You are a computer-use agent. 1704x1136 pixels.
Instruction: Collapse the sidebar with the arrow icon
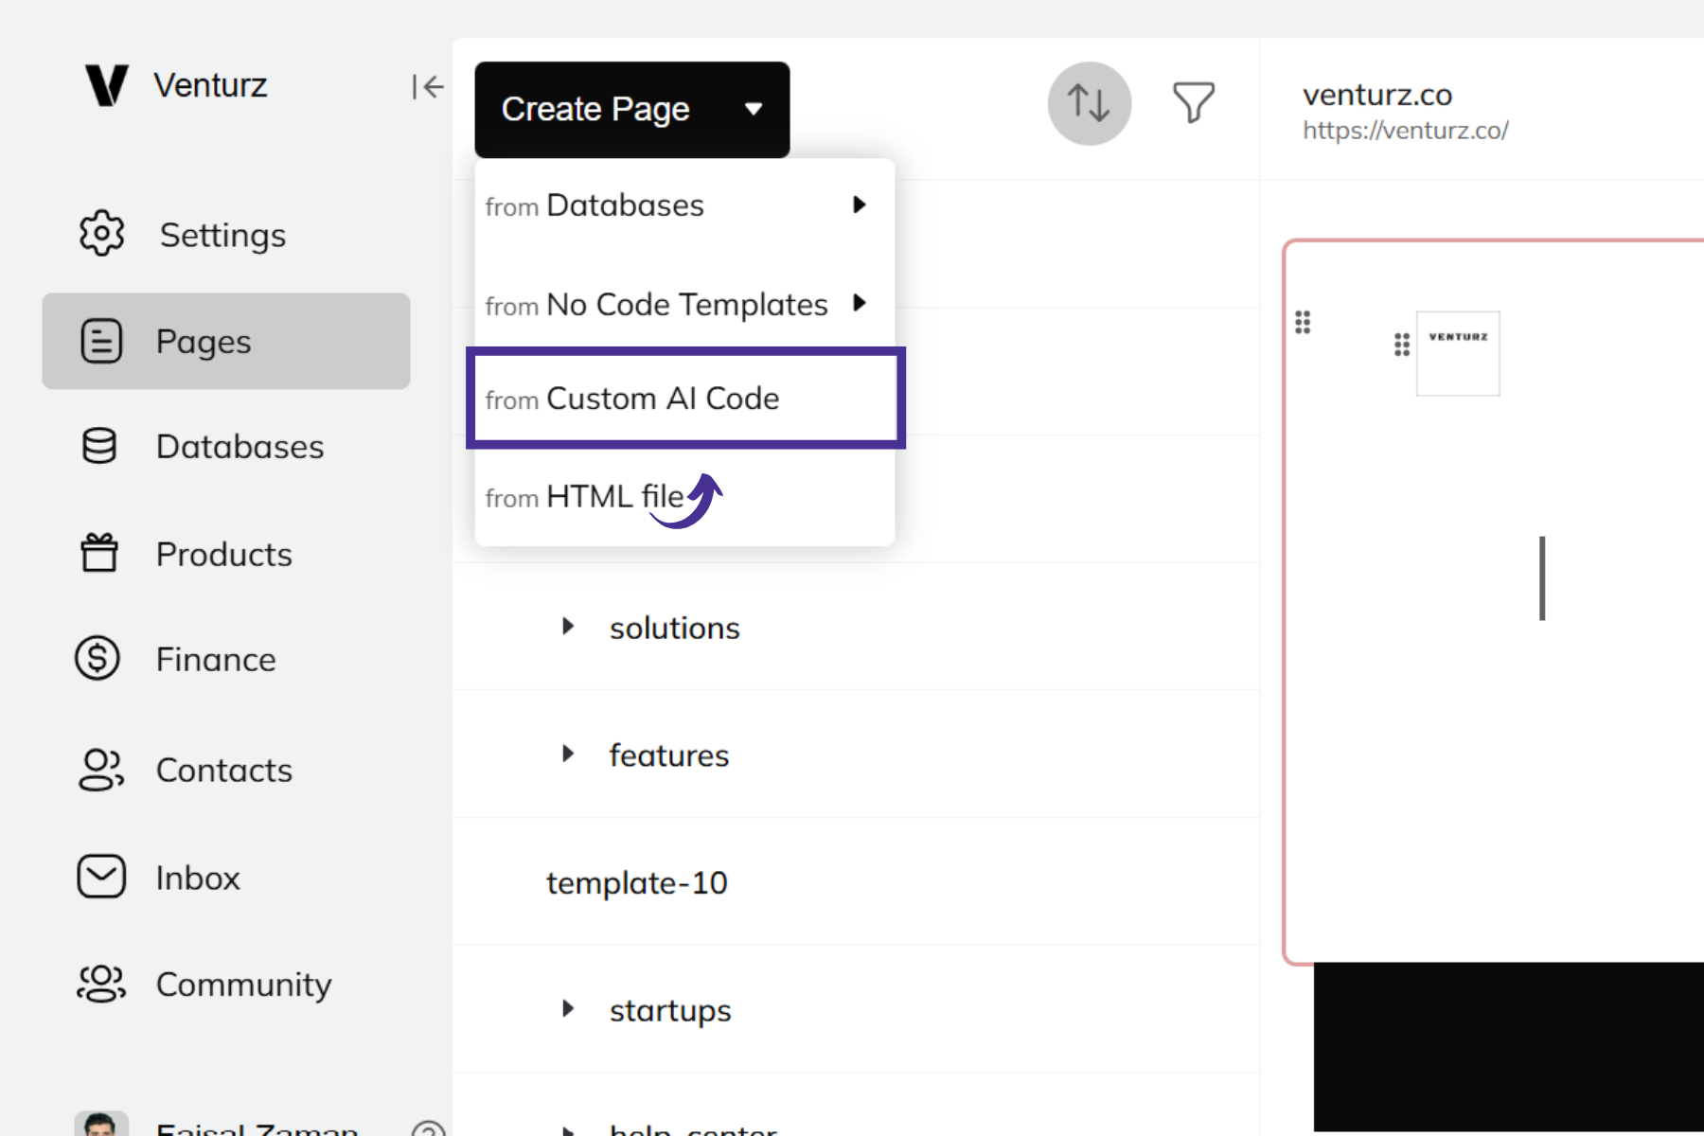point(428,87)
